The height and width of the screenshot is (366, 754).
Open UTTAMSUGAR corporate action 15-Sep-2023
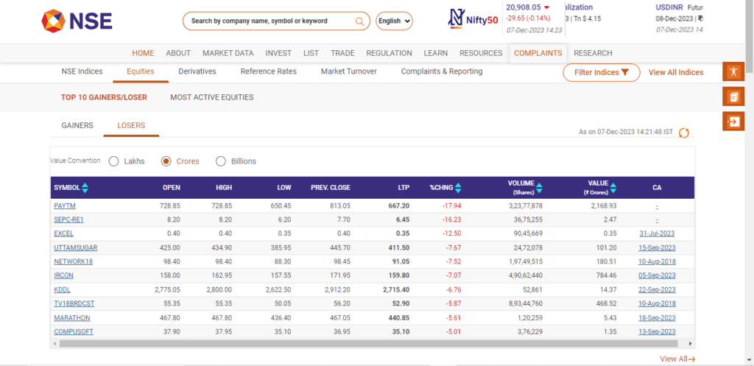[657, 247]
